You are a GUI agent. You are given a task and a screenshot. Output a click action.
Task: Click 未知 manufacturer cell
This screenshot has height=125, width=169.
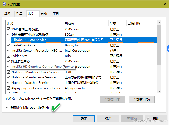[x=68, y=72]
